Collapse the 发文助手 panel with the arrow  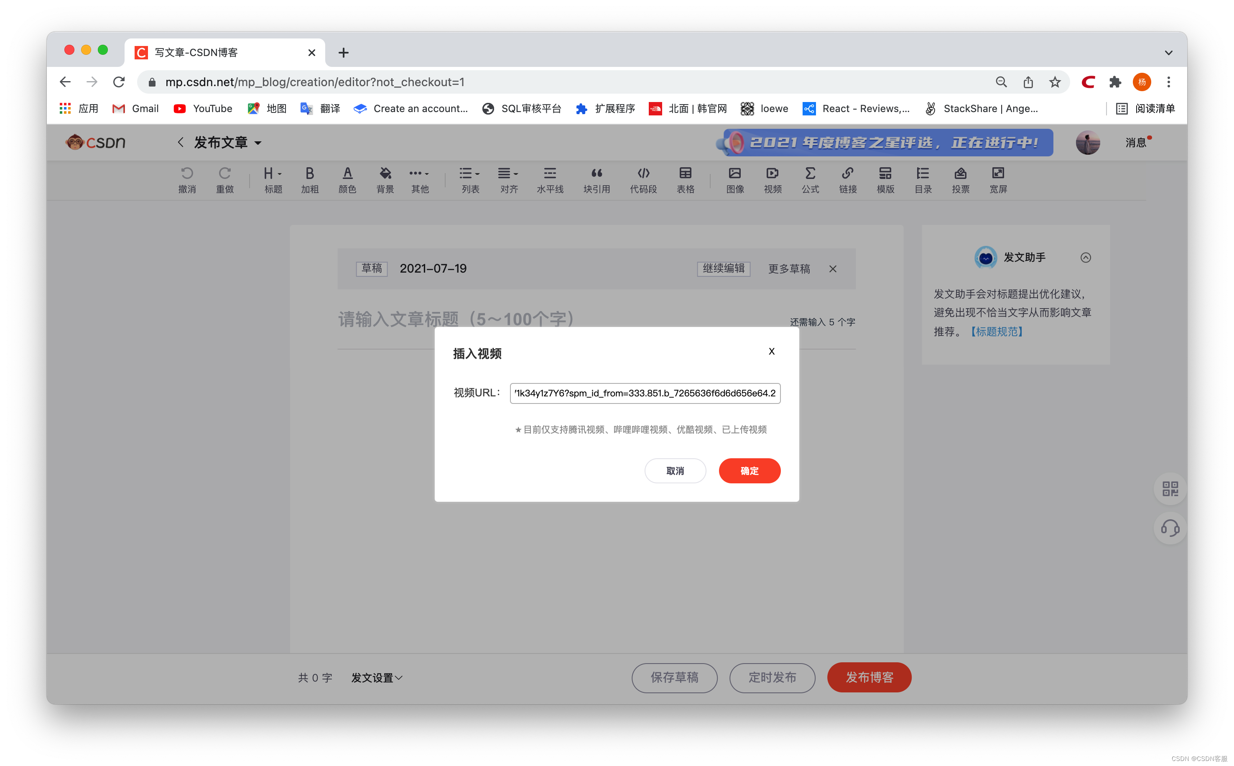point(1085,258)
